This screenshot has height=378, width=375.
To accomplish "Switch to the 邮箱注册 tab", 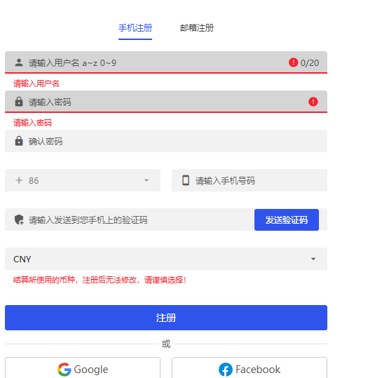I will click(x=197, y=28).
